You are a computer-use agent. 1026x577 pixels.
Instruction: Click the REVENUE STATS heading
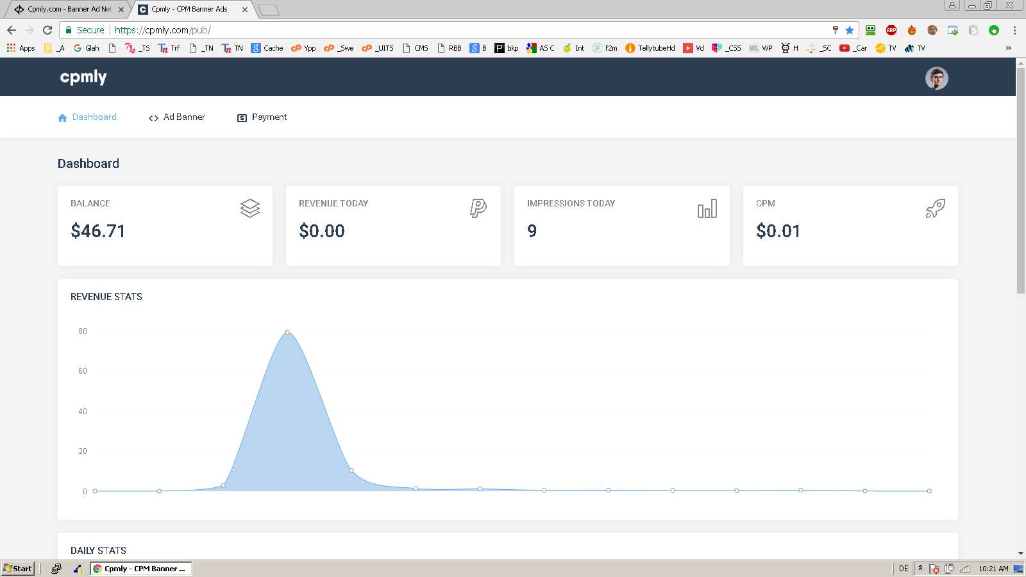pos(106,297)
